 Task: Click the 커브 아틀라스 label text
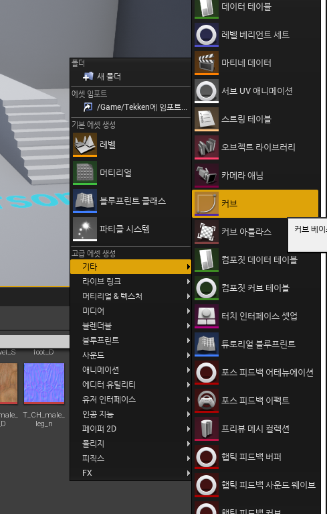tap(246, 232)
